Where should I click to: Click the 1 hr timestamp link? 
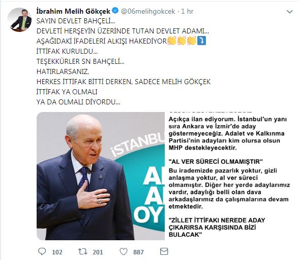187,11
